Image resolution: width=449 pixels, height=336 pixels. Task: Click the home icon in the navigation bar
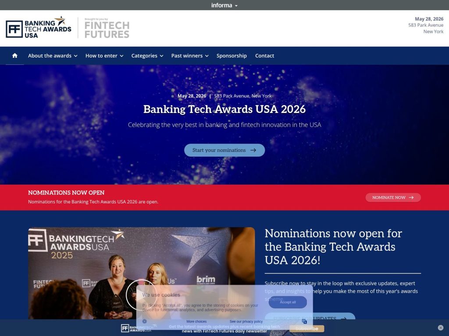[x=14, y=56]
